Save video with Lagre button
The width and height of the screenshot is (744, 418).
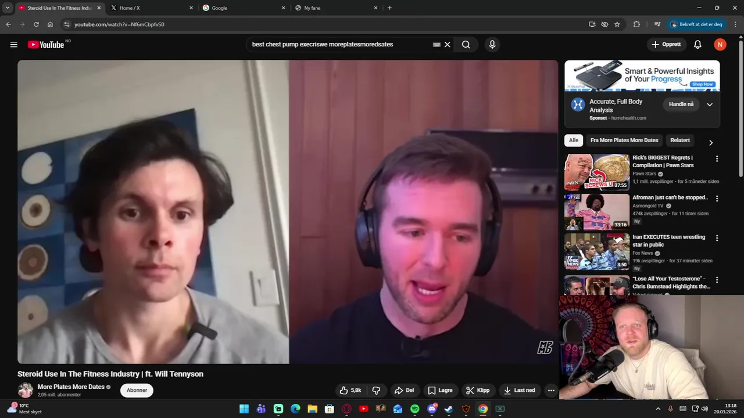[440, 390]
